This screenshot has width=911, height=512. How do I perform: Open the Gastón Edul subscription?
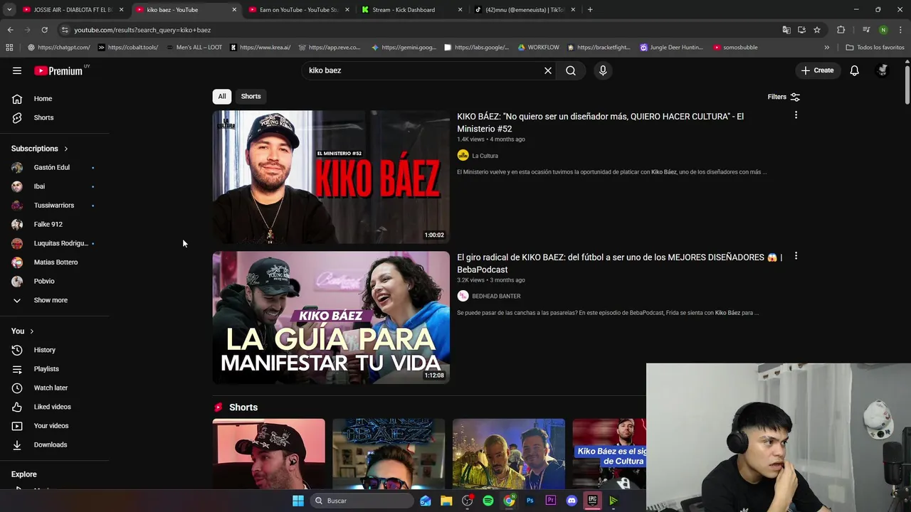pyautogui.click(x=51, y=168)
